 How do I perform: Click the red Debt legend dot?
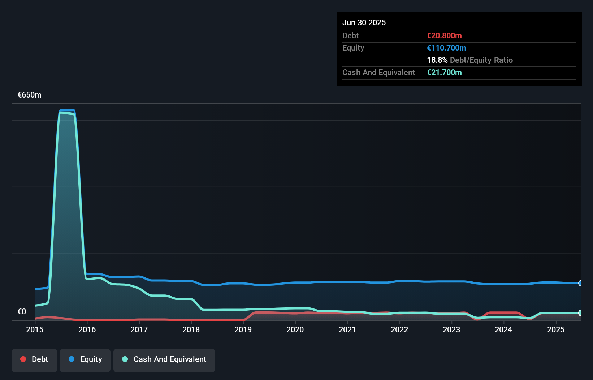point(23,359)
